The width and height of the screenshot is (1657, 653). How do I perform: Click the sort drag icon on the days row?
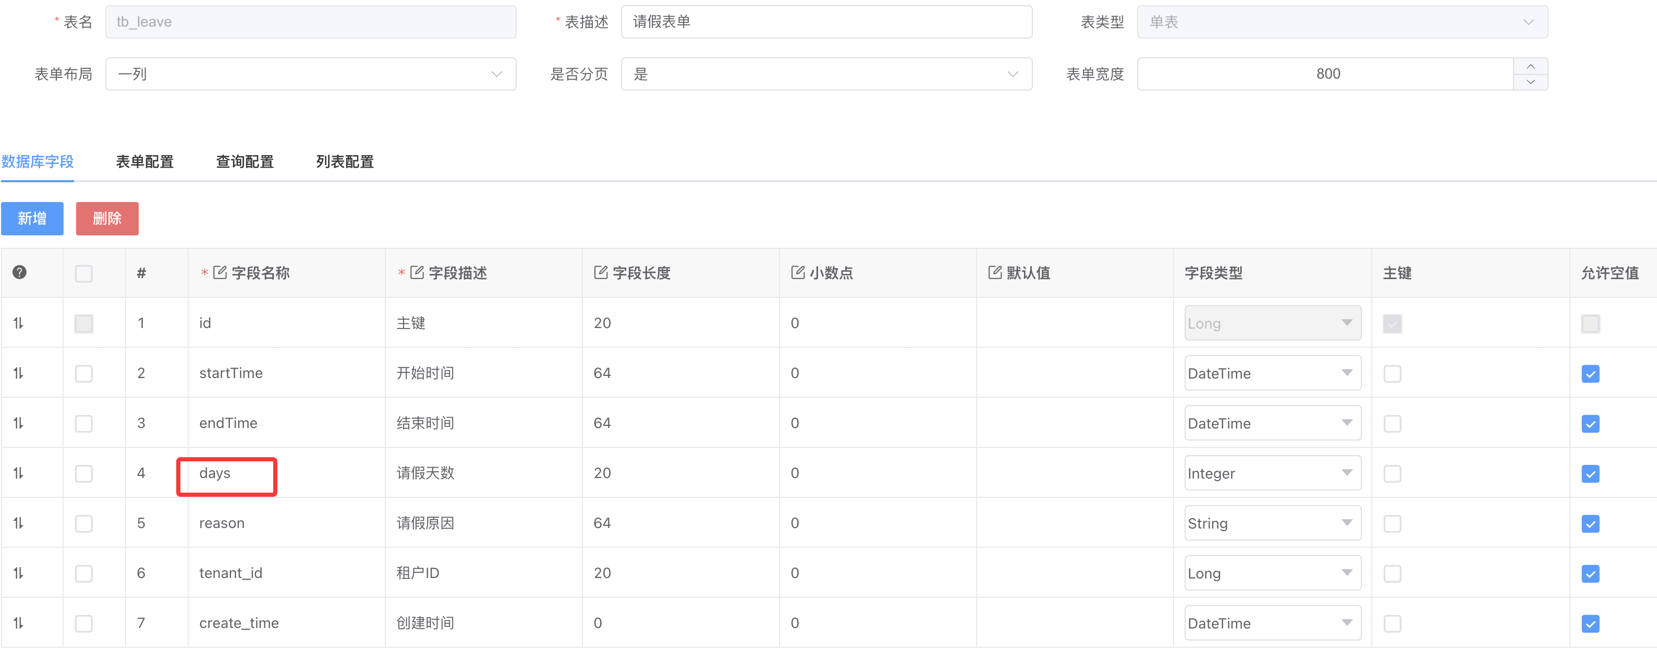19,474
